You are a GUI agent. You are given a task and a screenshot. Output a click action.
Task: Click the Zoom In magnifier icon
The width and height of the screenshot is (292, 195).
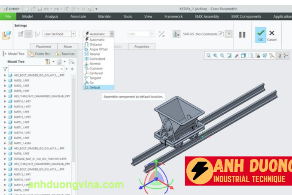coord(215,55)
